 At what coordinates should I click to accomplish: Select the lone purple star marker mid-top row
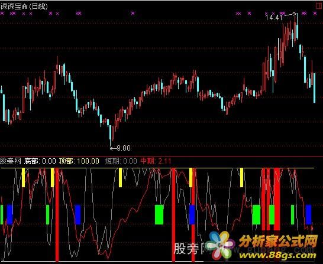click(x=133, y=14)
